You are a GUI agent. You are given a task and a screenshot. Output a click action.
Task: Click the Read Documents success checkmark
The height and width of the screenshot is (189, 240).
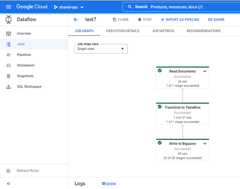[160, 71]
